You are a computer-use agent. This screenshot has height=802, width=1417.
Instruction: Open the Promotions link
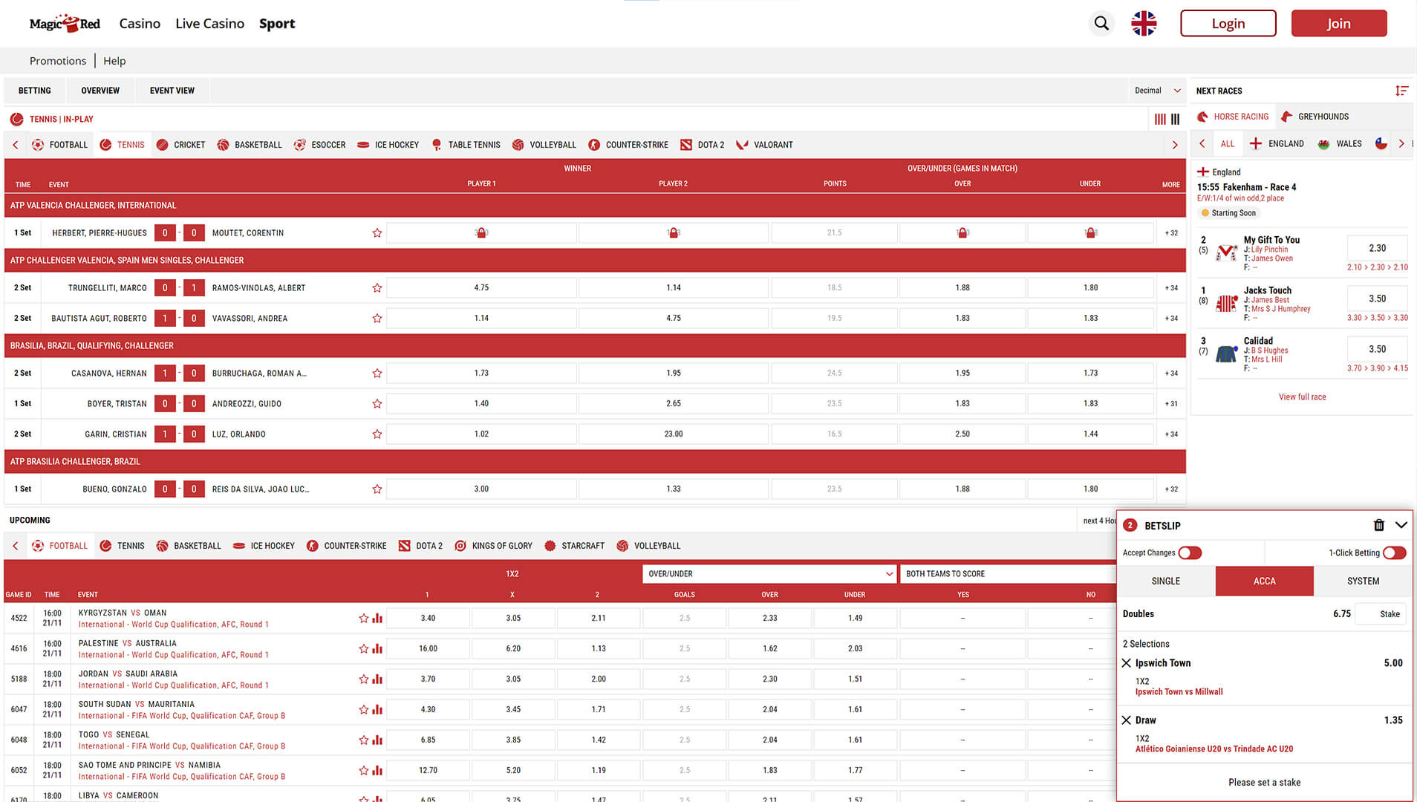pyautogui.click(x=58, y=61)
